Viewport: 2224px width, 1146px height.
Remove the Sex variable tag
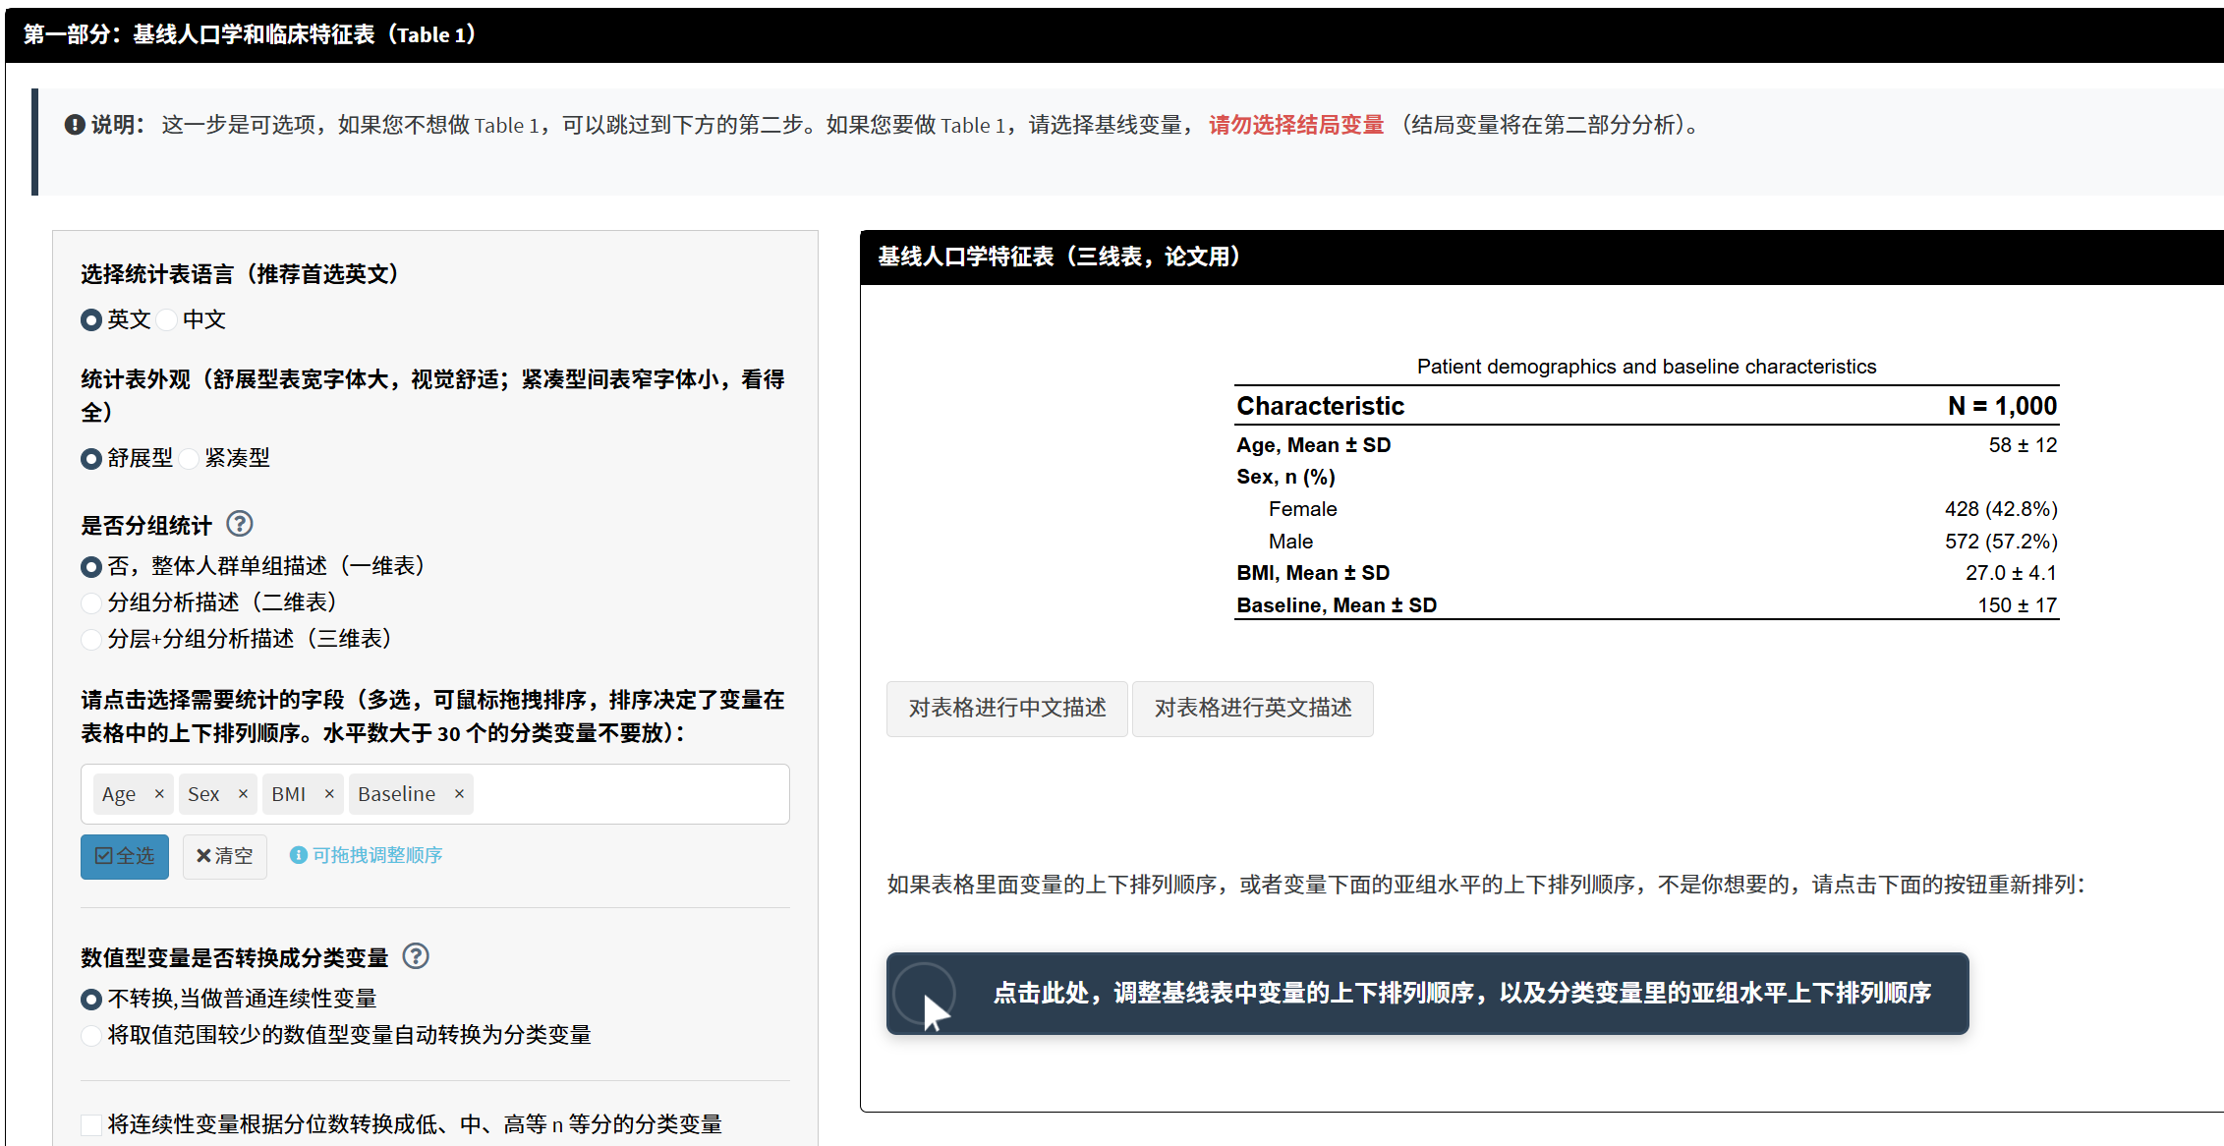243,794
